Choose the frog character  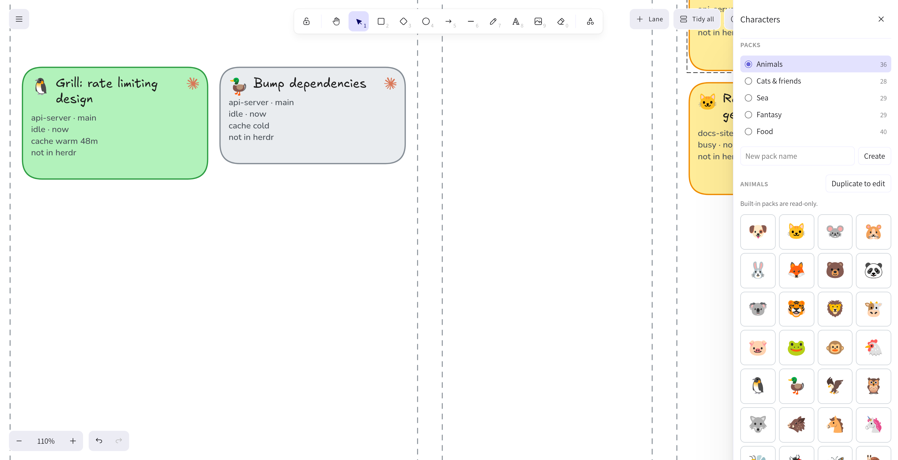[797, 348]
